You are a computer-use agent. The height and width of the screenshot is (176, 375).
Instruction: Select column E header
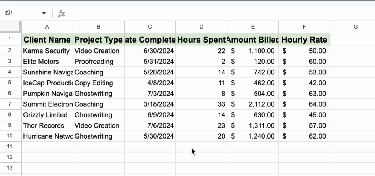coord(253,26)
